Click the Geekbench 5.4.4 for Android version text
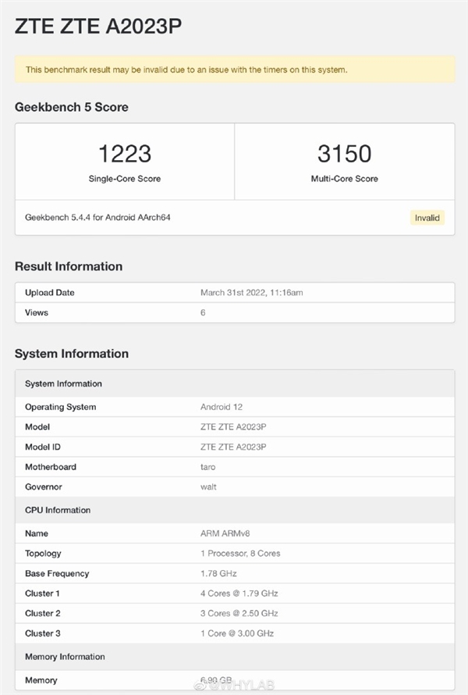Image resolution: width=468 pixels, height=695 pixels. (x=97, y=217)
